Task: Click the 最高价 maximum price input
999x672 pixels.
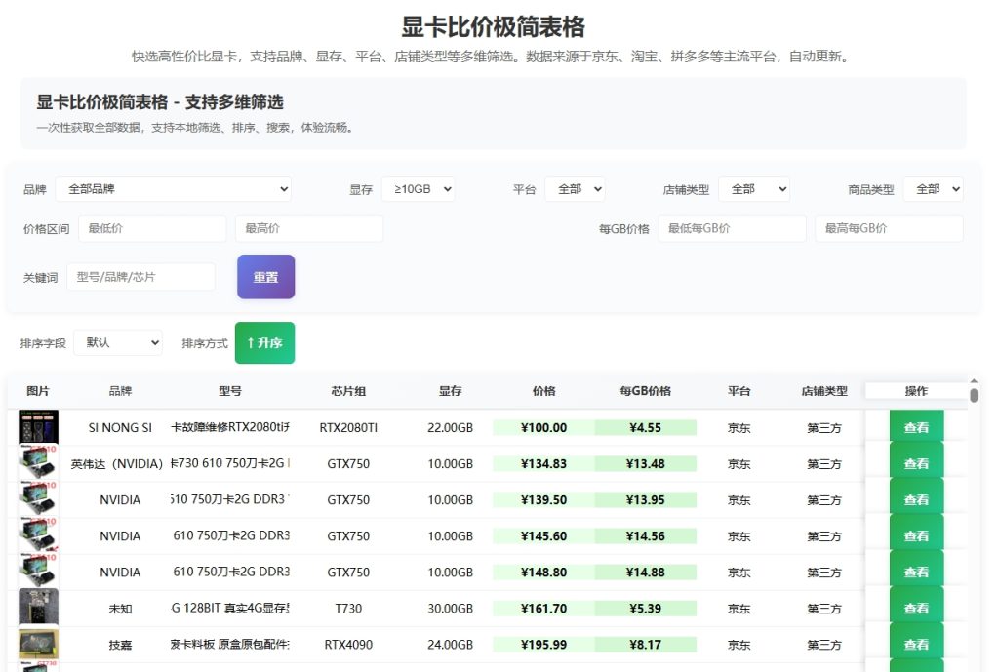Action: coord(308,227)
